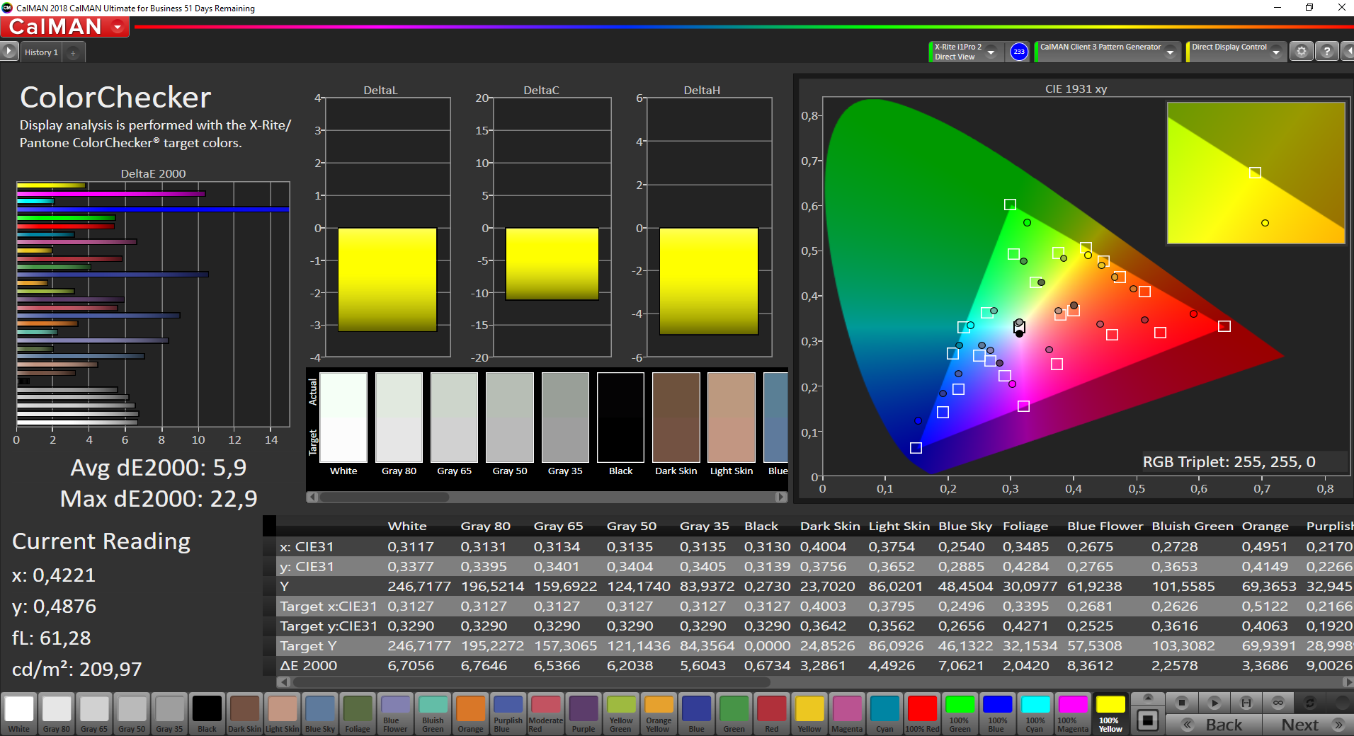Expand the color patch strip upward
Image resolution: width=1354 pixels, height=736 pixels.
pos(1148,698)
